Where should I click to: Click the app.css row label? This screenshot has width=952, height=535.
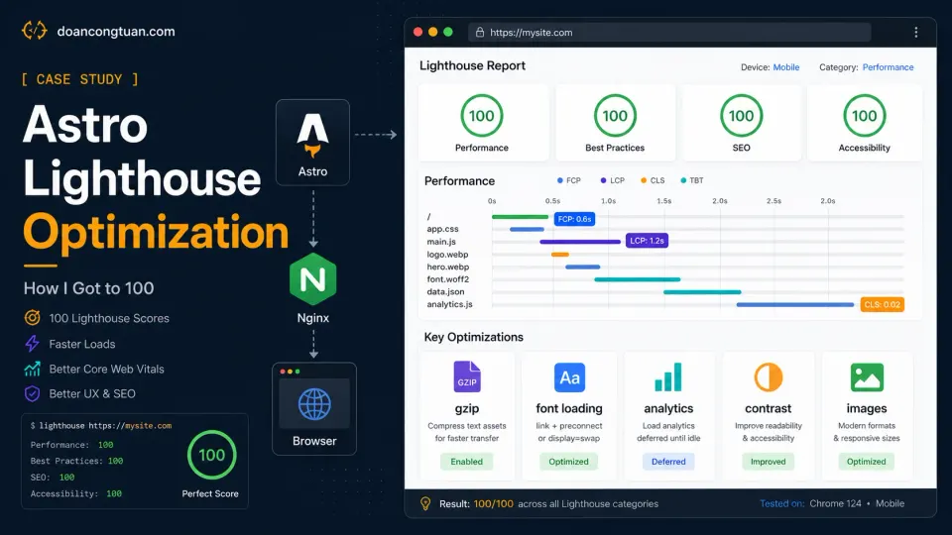[x=442, y=229]
